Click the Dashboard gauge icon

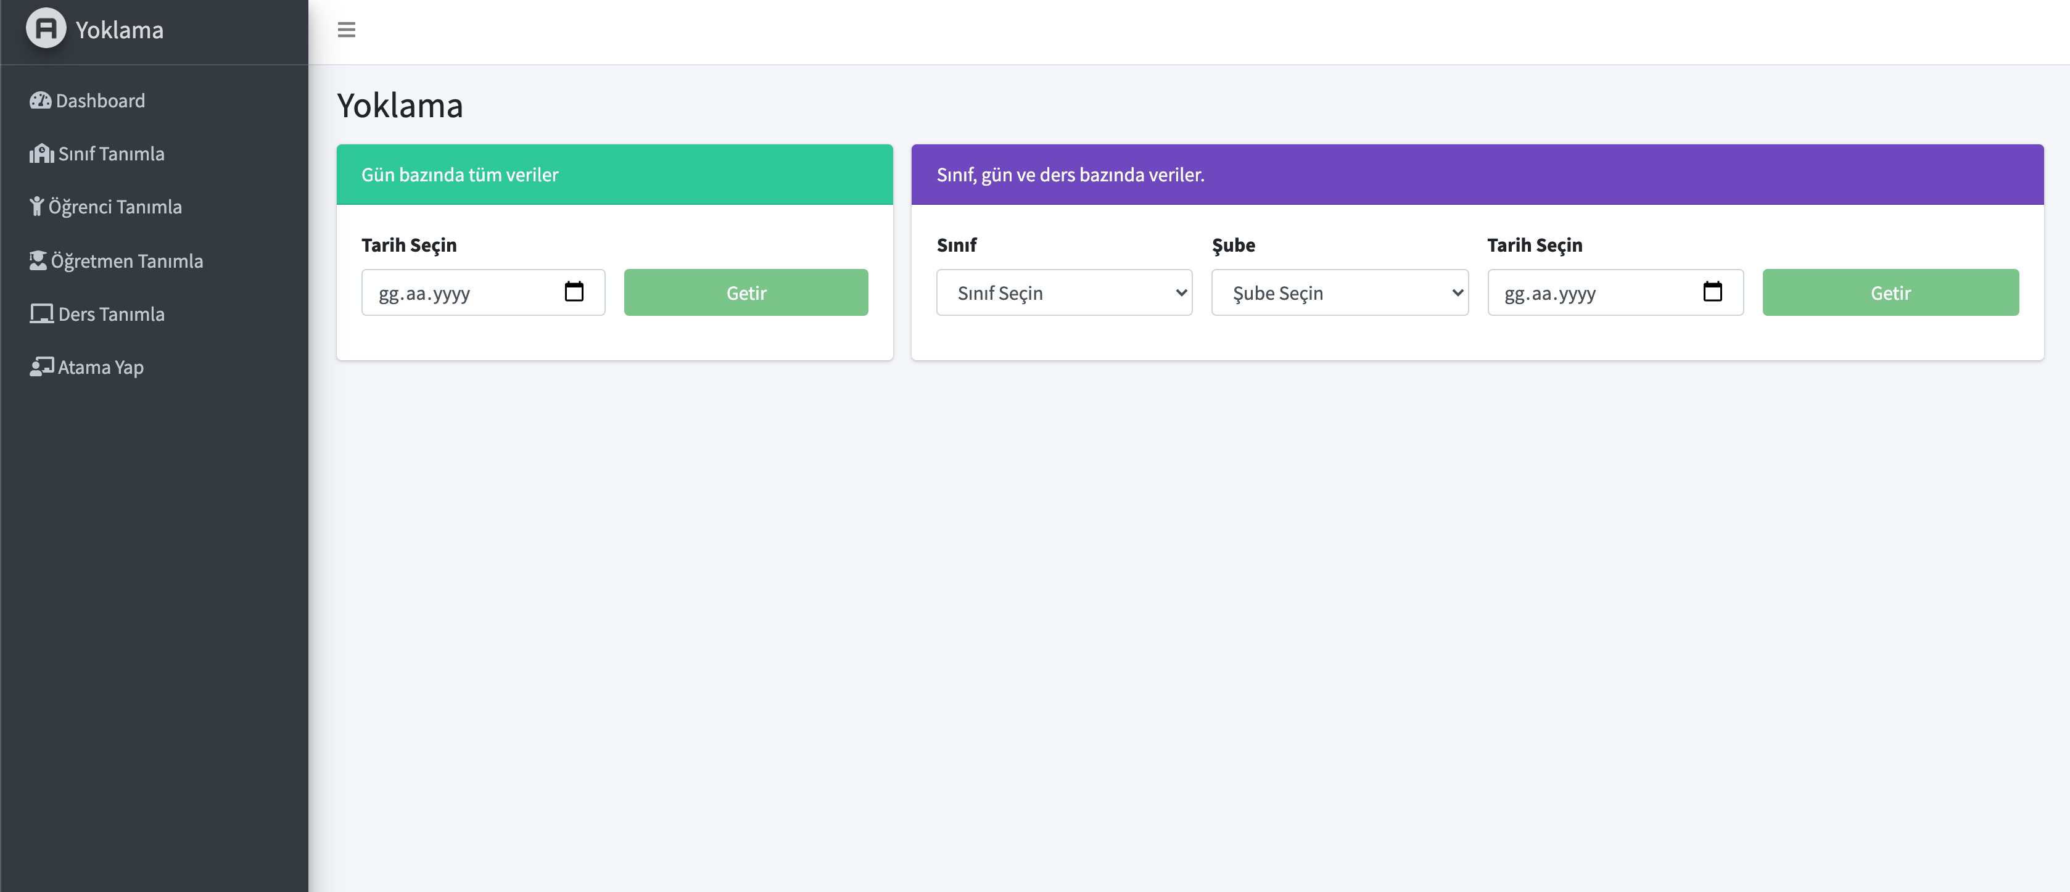pyautogui.click(x=40, y=101)
